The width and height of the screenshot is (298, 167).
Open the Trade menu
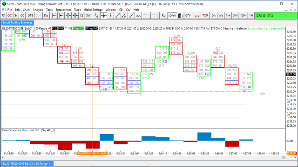pos(77,9)
